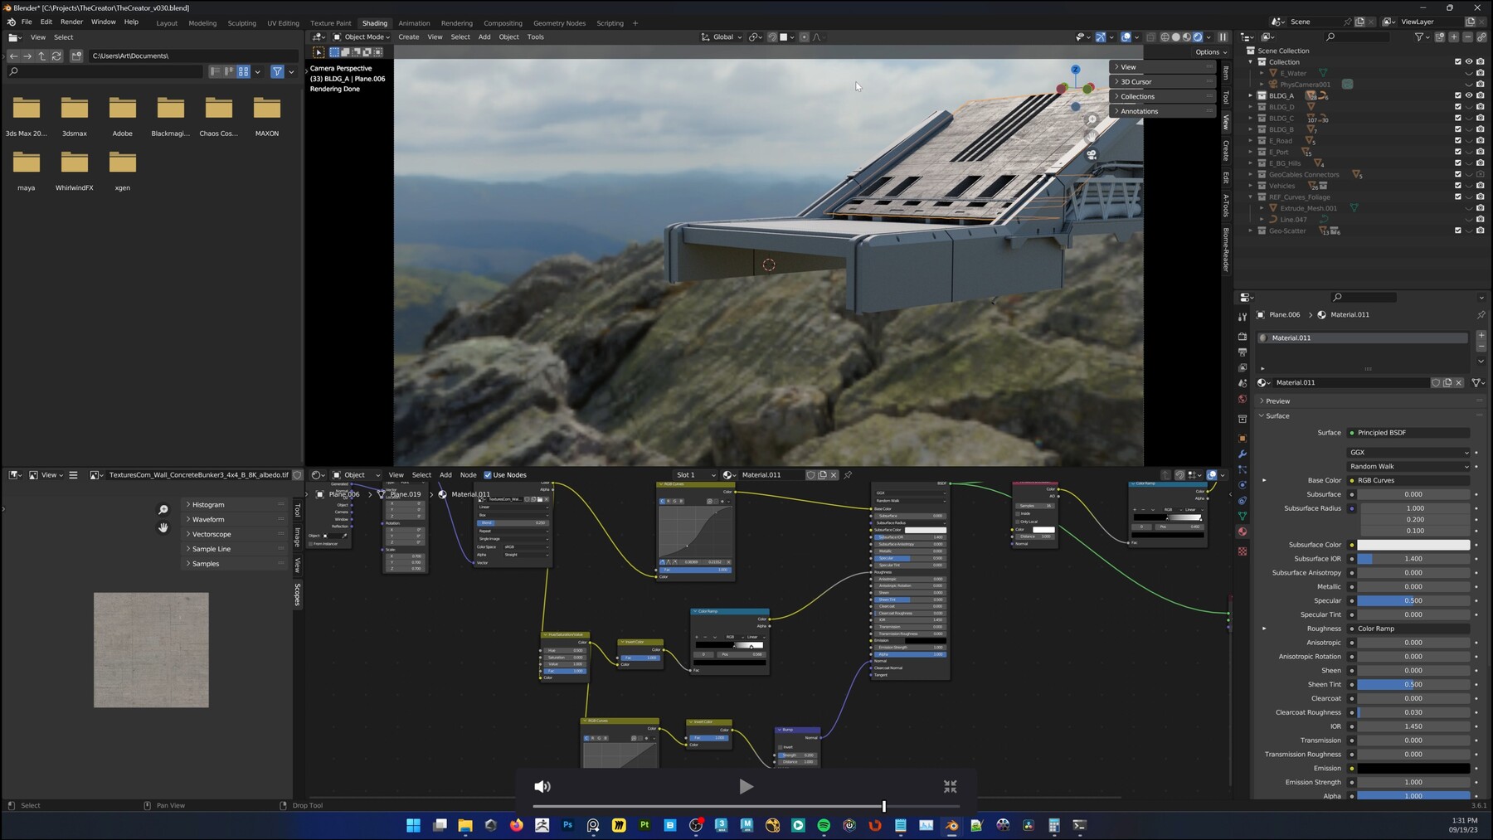
Task: Open the Global transform orientation dropdown
Action: [722, 36]
